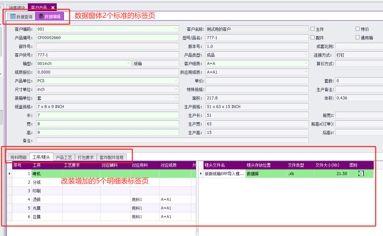Click the 版本号 field showing 1.0
This screenshot has height=236, width=383.
tap(257, 46)
